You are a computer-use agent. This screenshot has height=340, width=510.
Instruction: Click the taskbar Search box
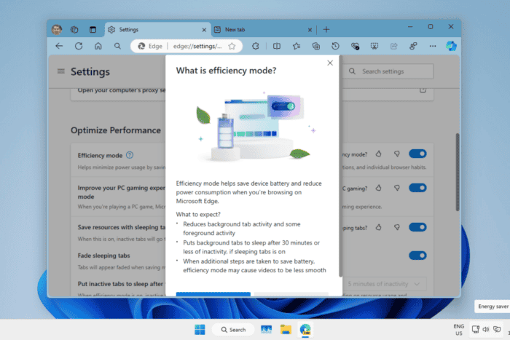pos(233,330)
